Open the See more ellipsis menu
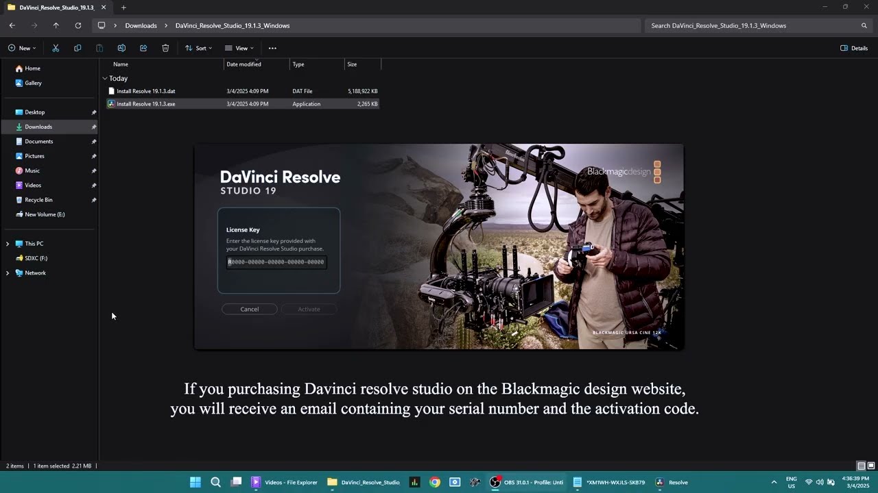The height and width of the screenshot is (493, 878). (272, 48)
